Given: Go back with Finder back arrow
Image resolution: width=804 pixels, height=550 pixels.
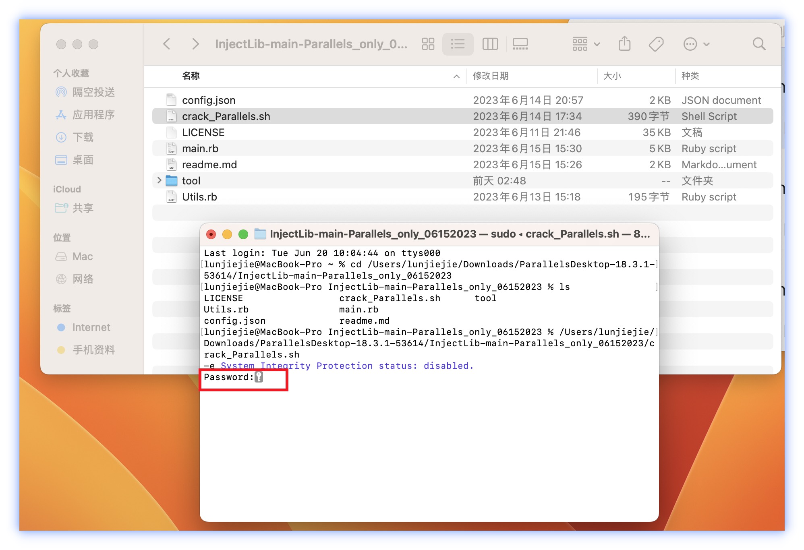Looking at the screenshot, I should coord(167,44).
